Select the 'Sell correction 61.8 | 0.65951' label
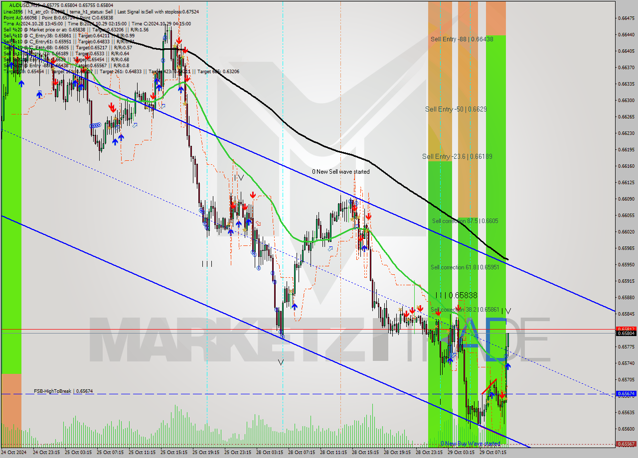The image size is (638, 458). pyautogui.click(x=465, y=267)
